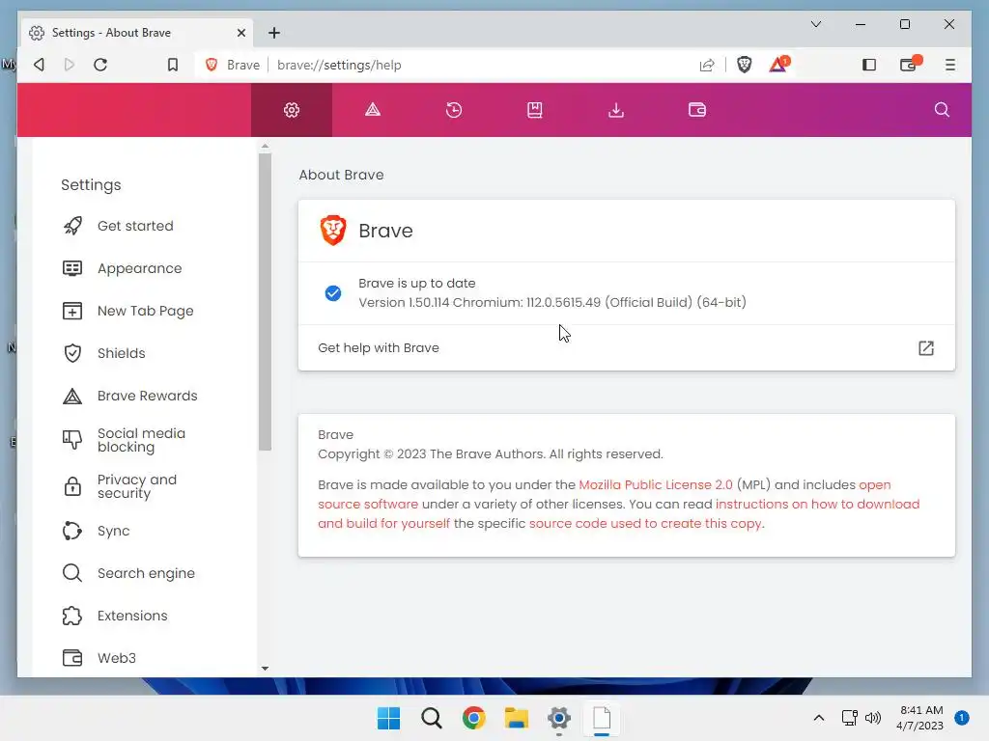Open the Web3 settings section
The image size is (989, 741).
(117, 658)
